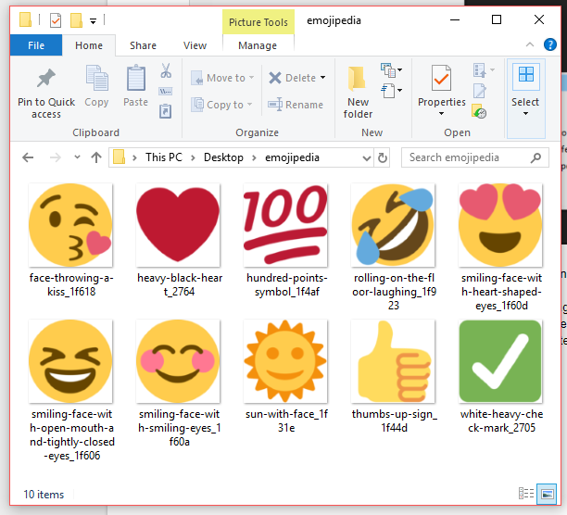Viewport: 567px width, 515px height.
Task: Expand the Properties dropdown arrow
Action: coord(441,114)
